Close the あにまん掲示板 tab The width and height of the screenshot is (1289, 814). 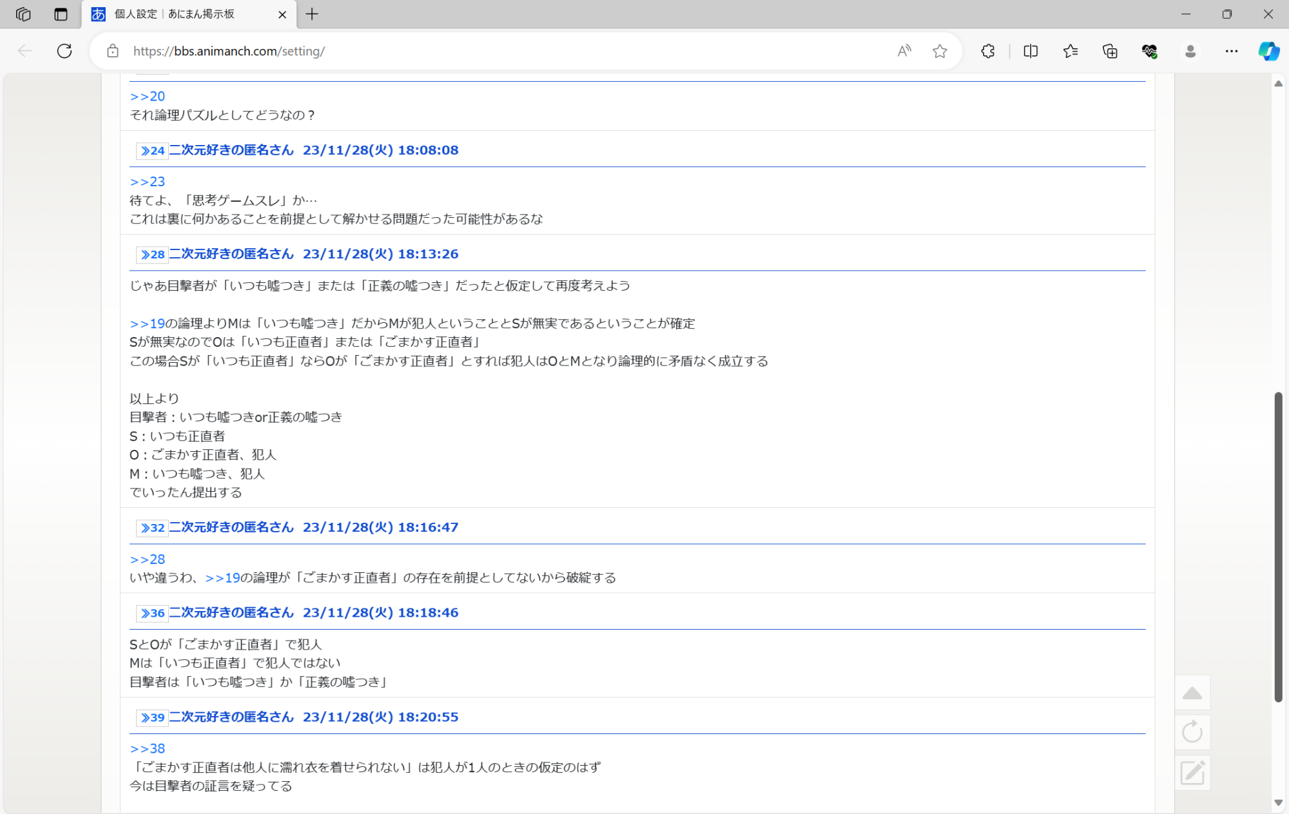pyautogui.click(x=282, y=14)
